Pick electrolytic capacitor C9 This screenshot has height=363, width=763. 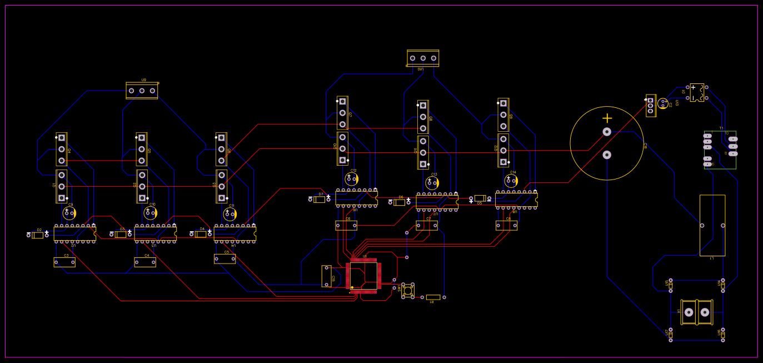[x=69, y=213]
